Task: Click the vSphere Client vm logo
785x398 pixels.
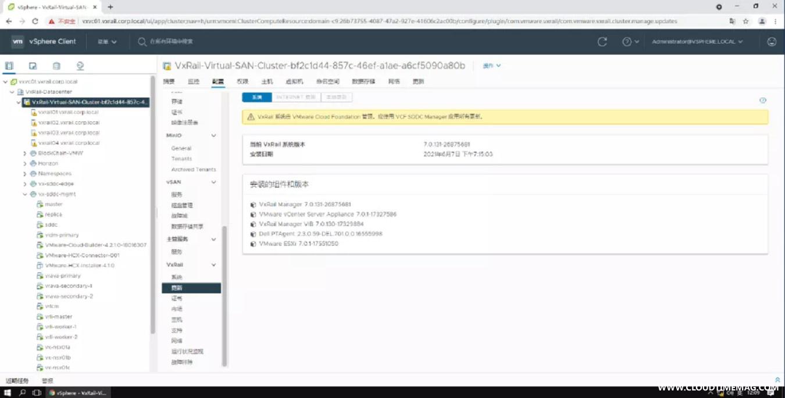Action: [x=18, y=42]
